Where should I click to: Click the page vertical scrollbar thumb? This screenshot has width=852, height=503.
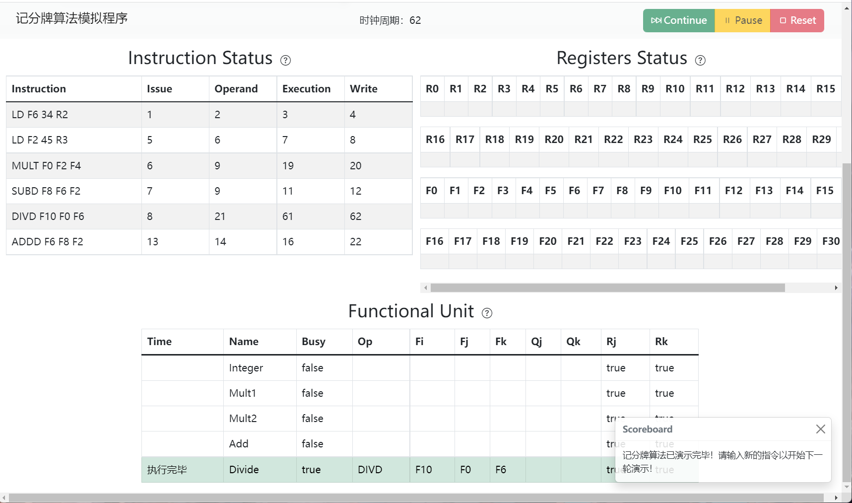pos(847,323)
